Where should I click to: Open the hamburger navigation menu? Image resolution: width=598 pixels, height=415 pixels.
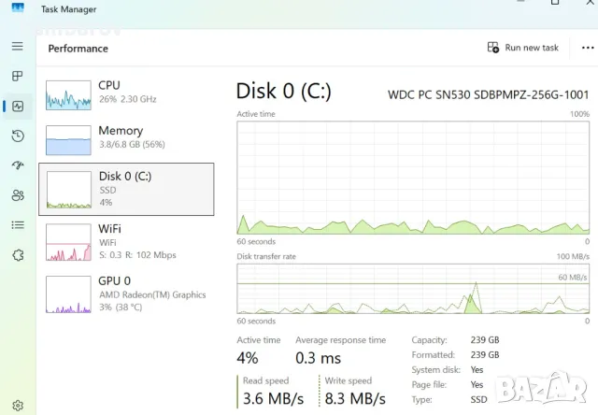(17, 46)
